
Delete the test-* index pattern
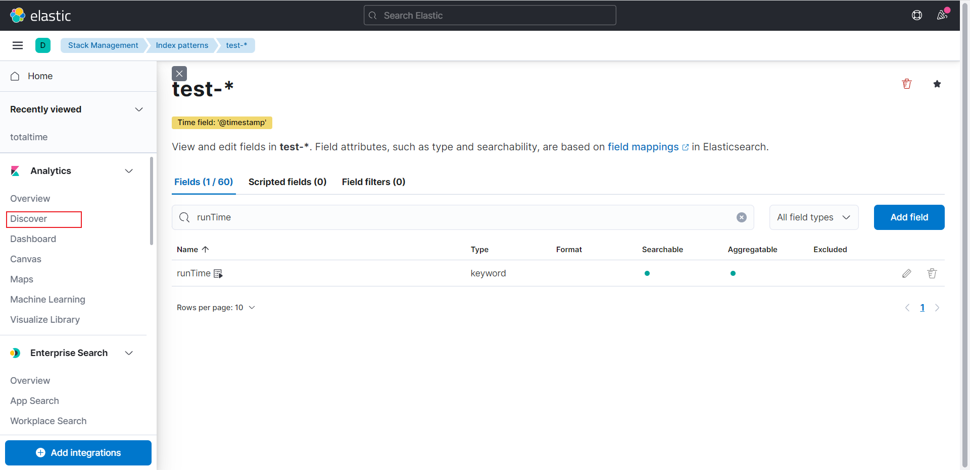(907, 84)
